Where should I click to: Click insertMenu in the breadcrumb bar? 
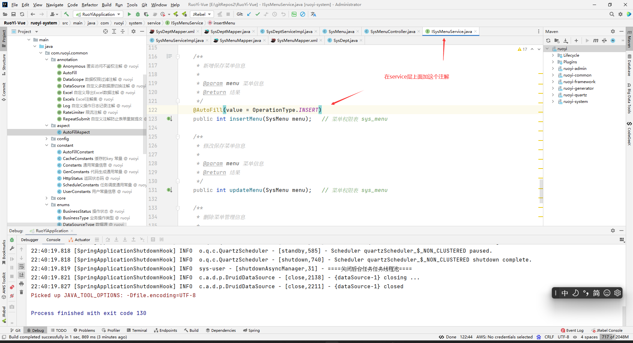(x=224, y=23)
